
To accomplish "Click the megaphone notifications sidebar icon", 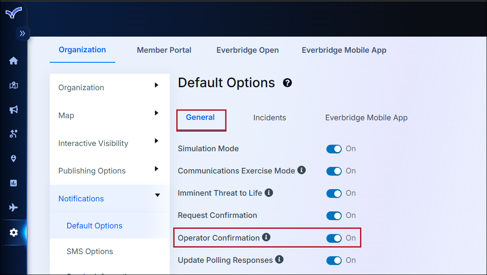I will click(14, 110).
